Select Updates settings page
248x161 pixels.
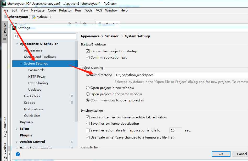[x=35, y=90]
